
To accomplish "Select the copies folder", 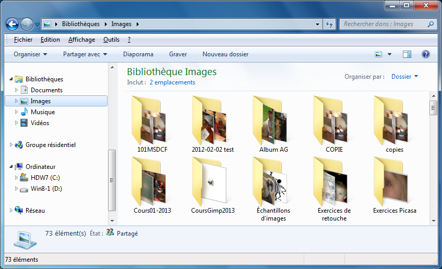I will point(395,124).
